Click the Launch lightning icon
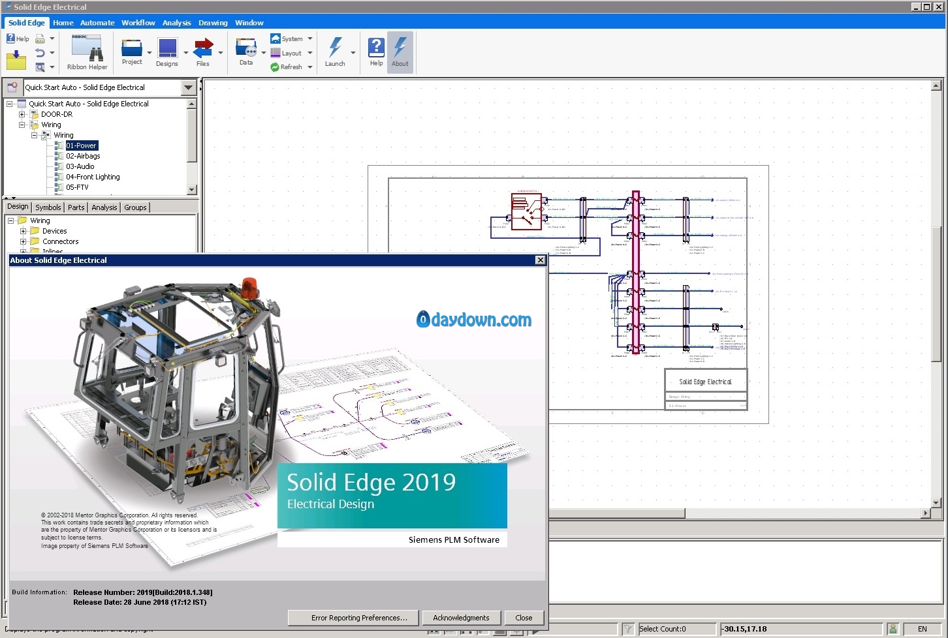948x638 pixels. [335, 47]
